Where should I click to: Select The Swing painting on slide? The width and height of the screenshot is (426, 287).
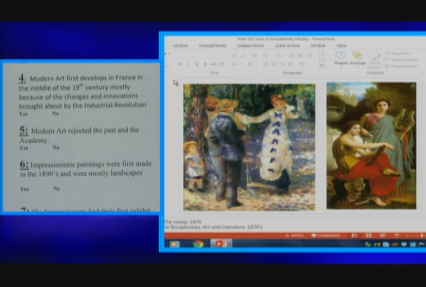pos(250,147)
